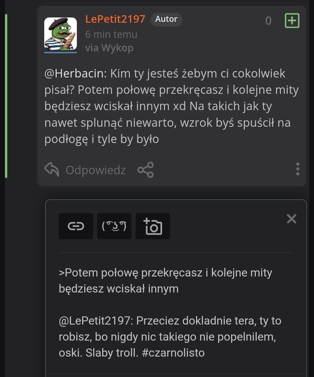Image resolution: width=314 pixels, height=377 pixels.
Task: Click the "via Wykop" source label
Action: (x=109, y=48)
